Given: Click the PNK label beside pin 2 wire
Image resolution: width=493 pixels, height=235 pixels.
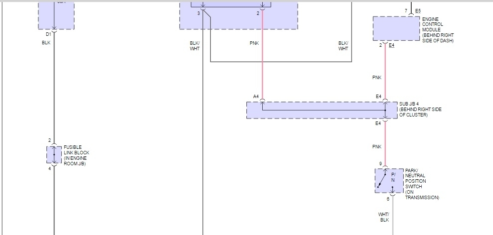Looking at the screenshot, I should point(254,43).
